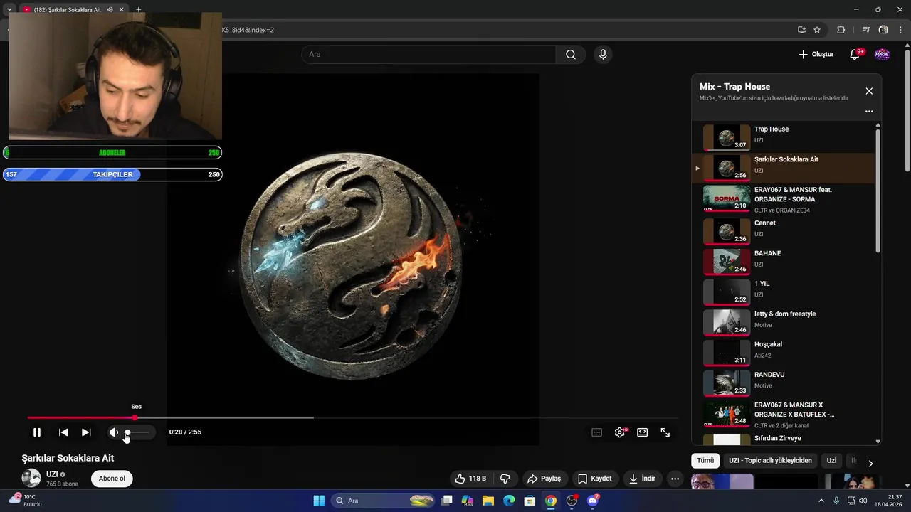This screenshot has height=512, width=911.
Task: Select the UZI - Topic adlı yükleyiciden chip
Action: (770, 461)
